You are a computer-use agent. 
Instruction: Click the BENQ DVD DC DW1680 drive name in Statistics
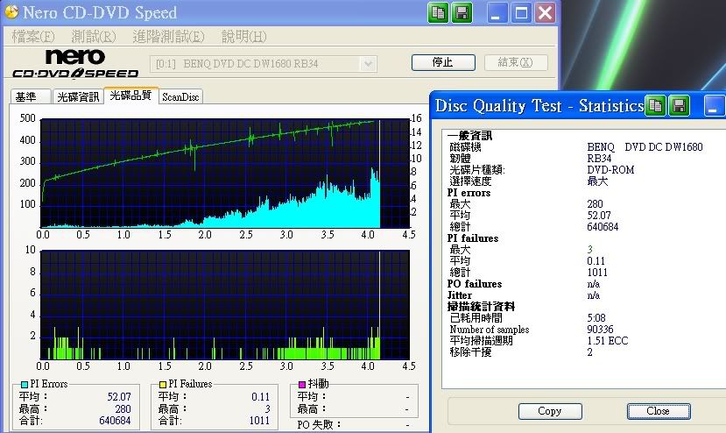point(645,147)
